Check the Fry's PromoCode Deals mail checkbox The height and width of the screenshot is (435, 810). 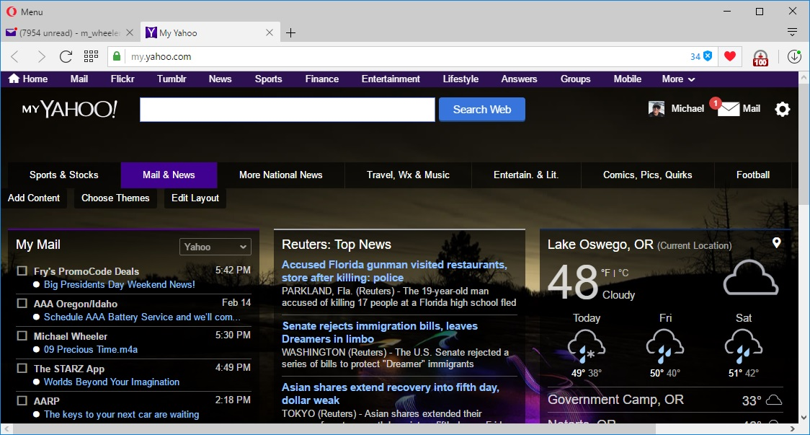click(22, 271)
